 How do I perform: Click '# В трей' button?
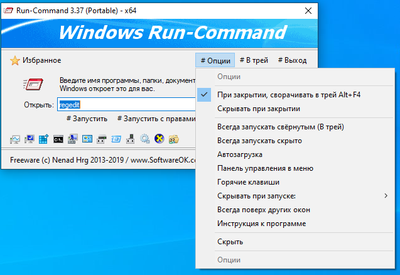pyautogui.click(x=254, y=60)
